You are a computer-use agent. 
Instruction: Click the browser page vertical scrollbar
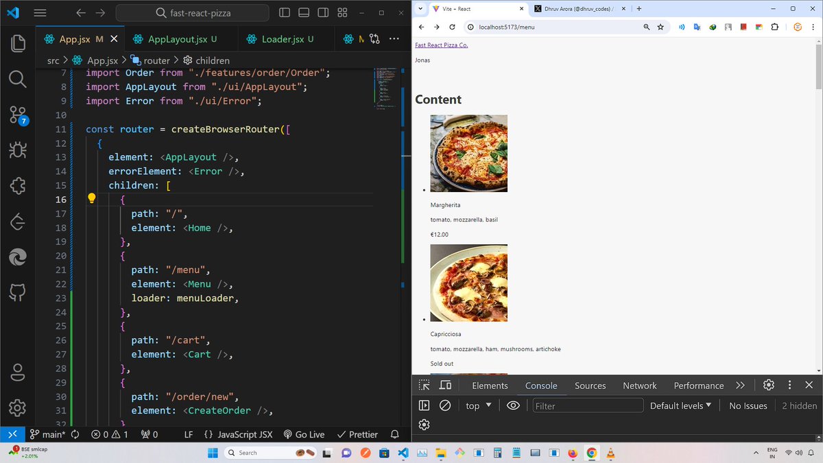click(819, 66)
